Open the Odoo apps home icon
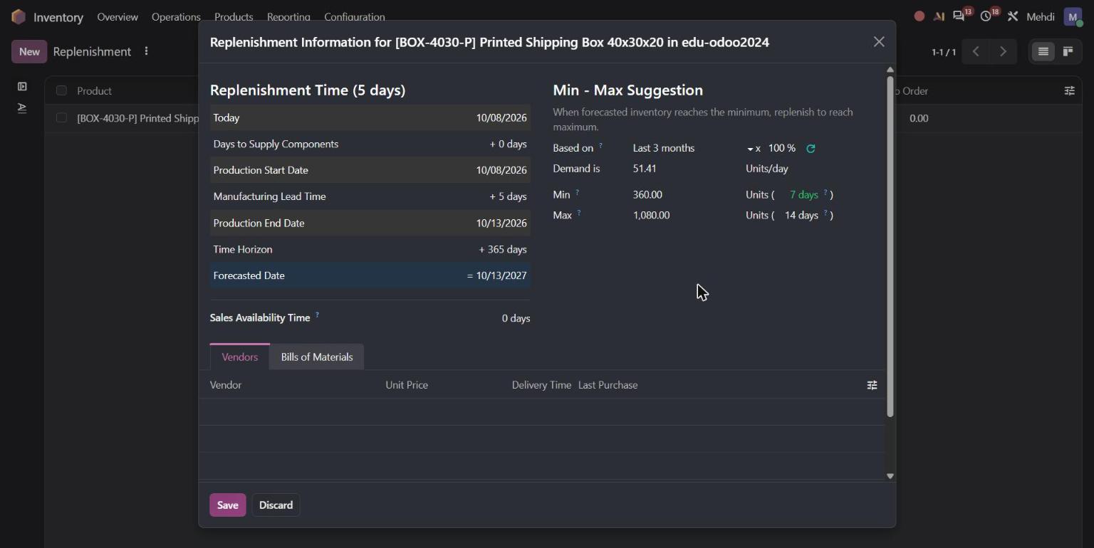Image resolution: width=1094 pixels, height=548 pixels. click(x=19, y=16)
